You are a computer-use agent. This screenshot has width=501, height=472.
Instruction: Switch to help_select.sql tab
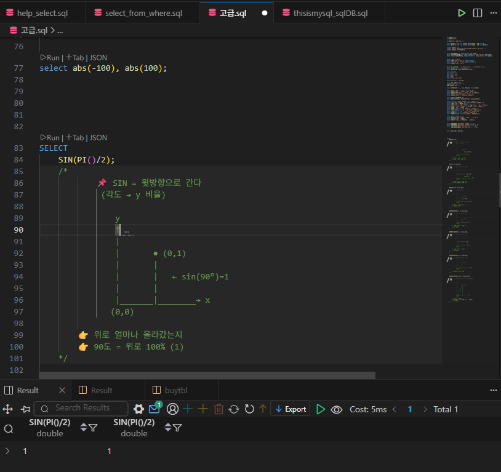point(42,13)
